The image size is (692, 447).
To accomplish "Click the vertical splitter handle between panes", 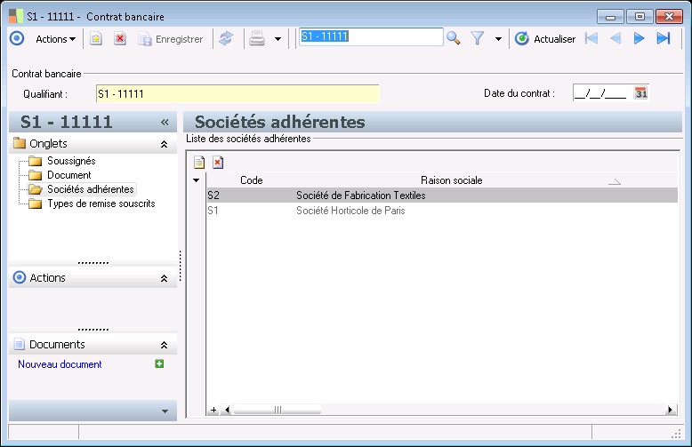I will [180, 266].
